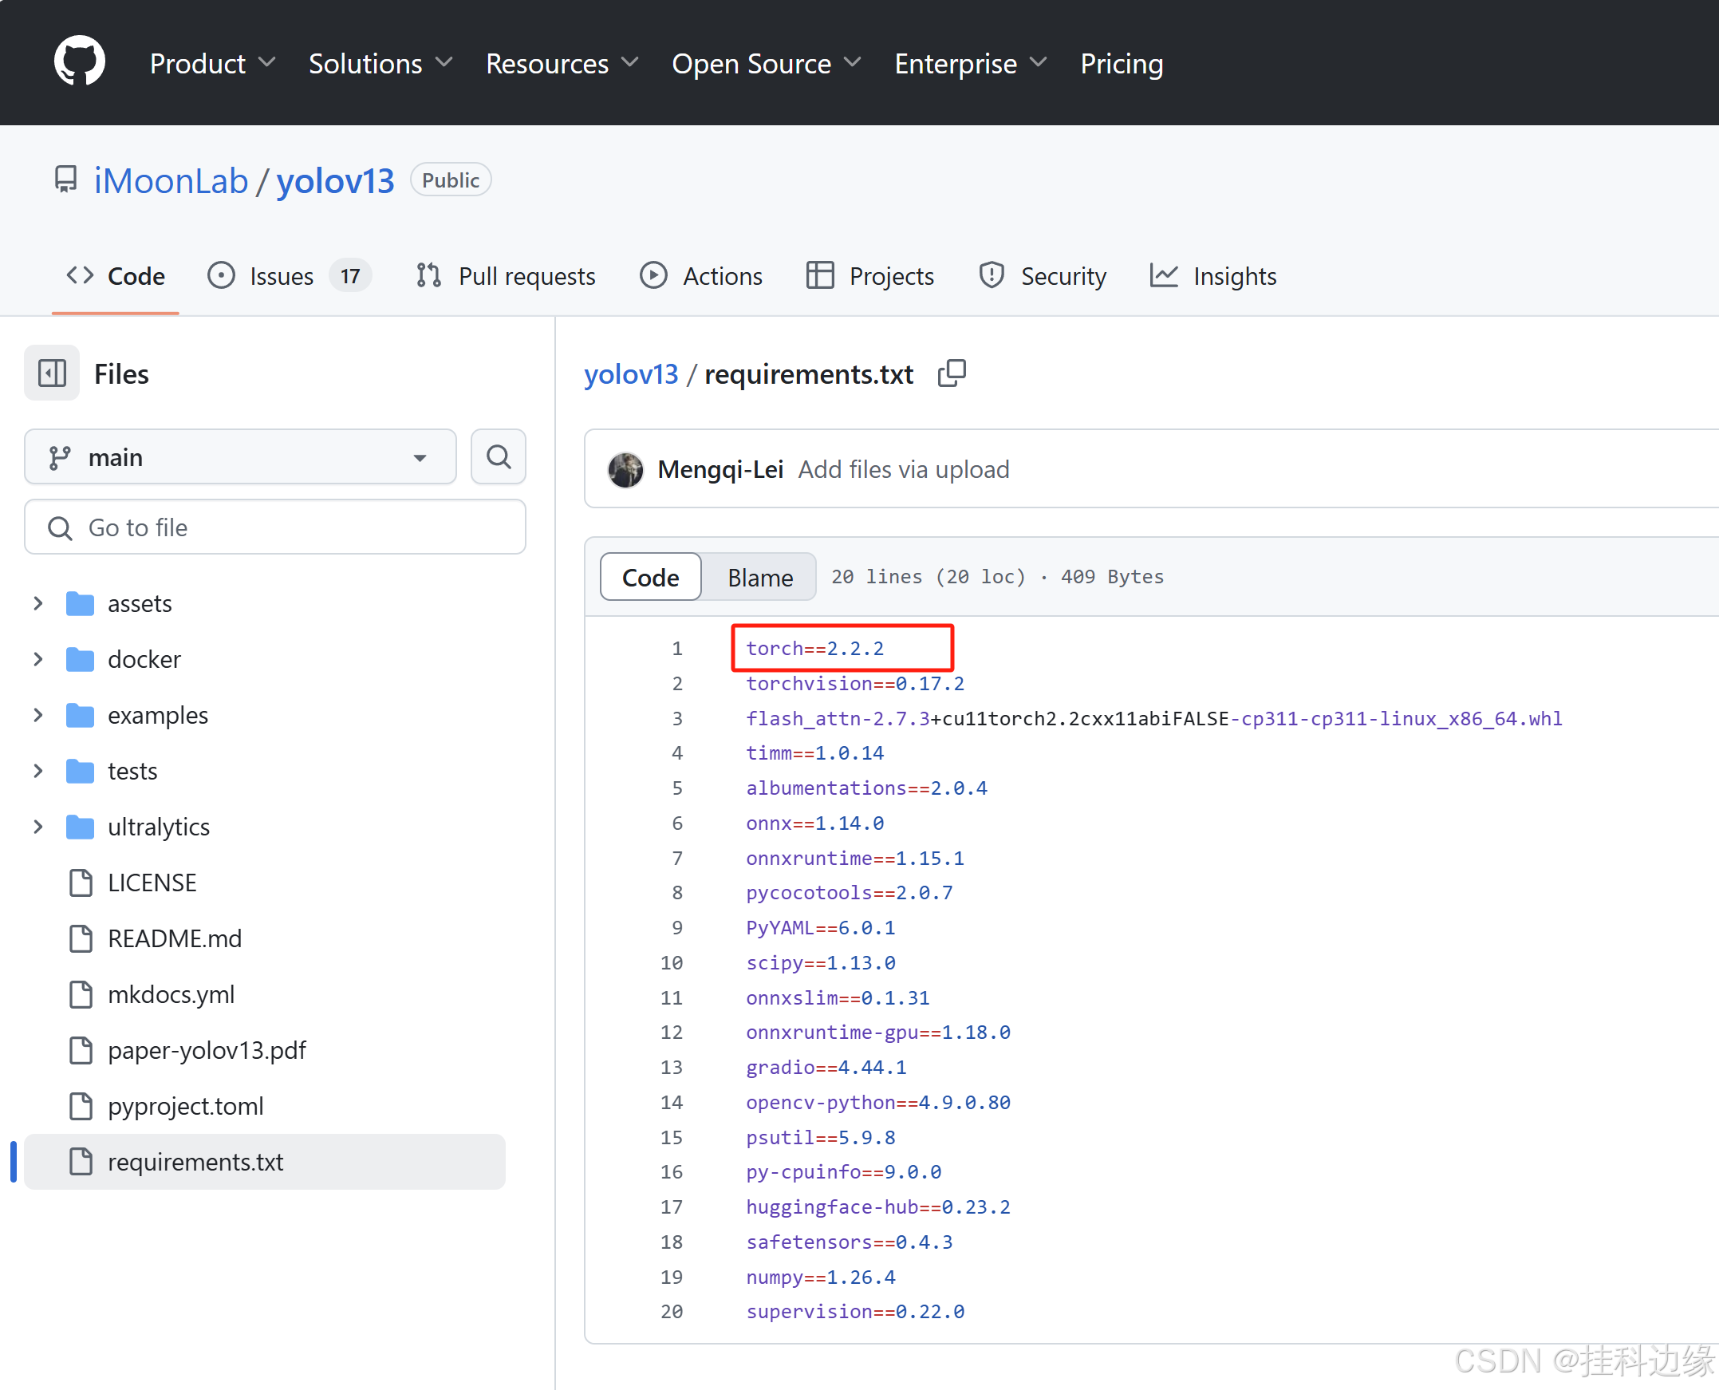This screenshot has height=1390, width=1719.
Task: Open the Enterprise menu dropdown
Action: 971,63
